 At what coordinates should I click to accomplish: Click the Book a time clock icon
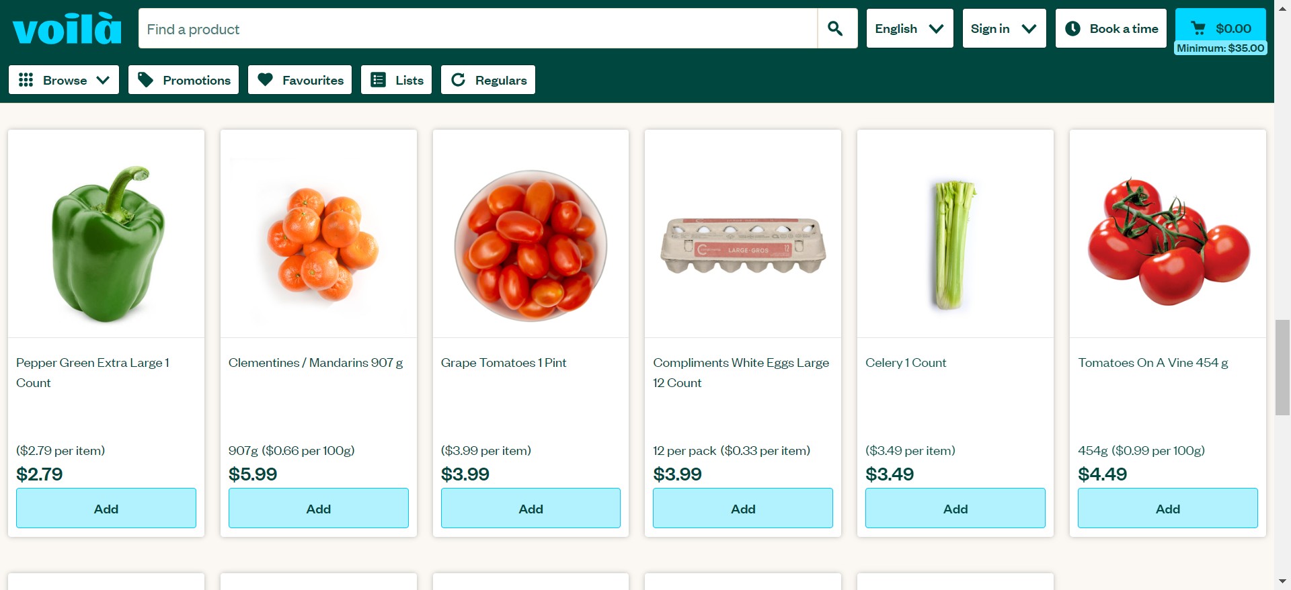(1073, 28)
